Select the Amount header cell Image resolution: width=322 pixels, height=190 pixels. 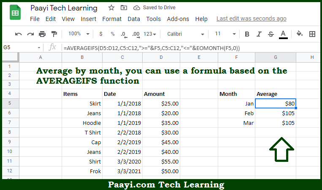161,94
